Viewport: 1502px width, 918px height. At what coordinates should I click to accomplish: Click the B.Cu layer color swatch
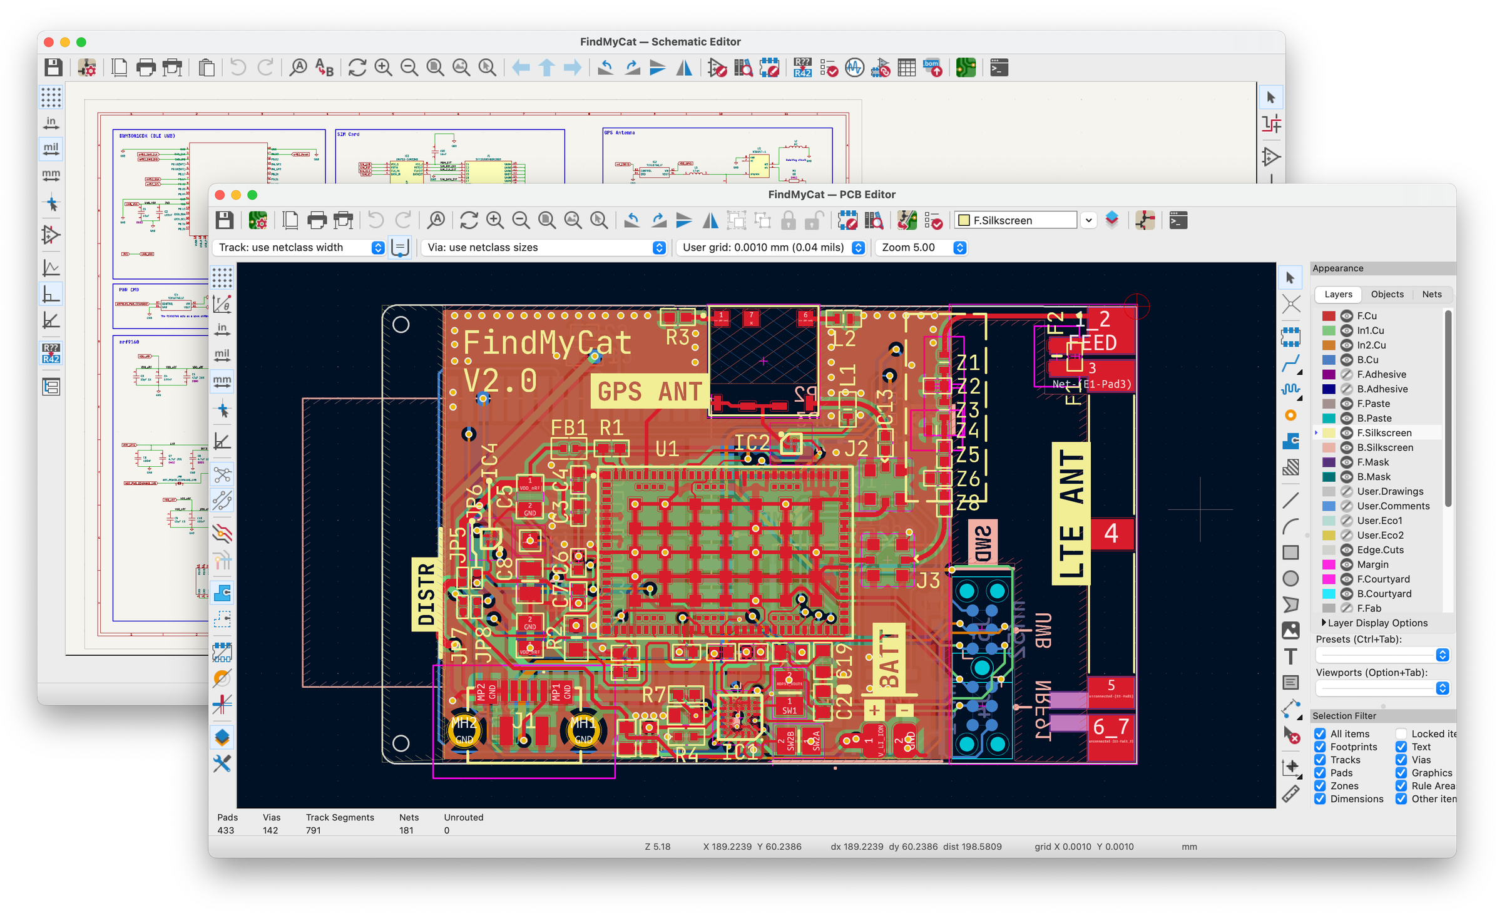pos(1329,360)
